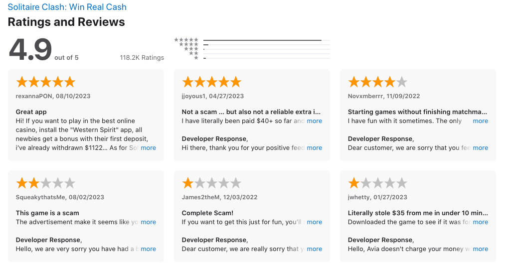Expand rexannaPON's Great app review with more
The image size is (505, 268).
pos(148,147)
